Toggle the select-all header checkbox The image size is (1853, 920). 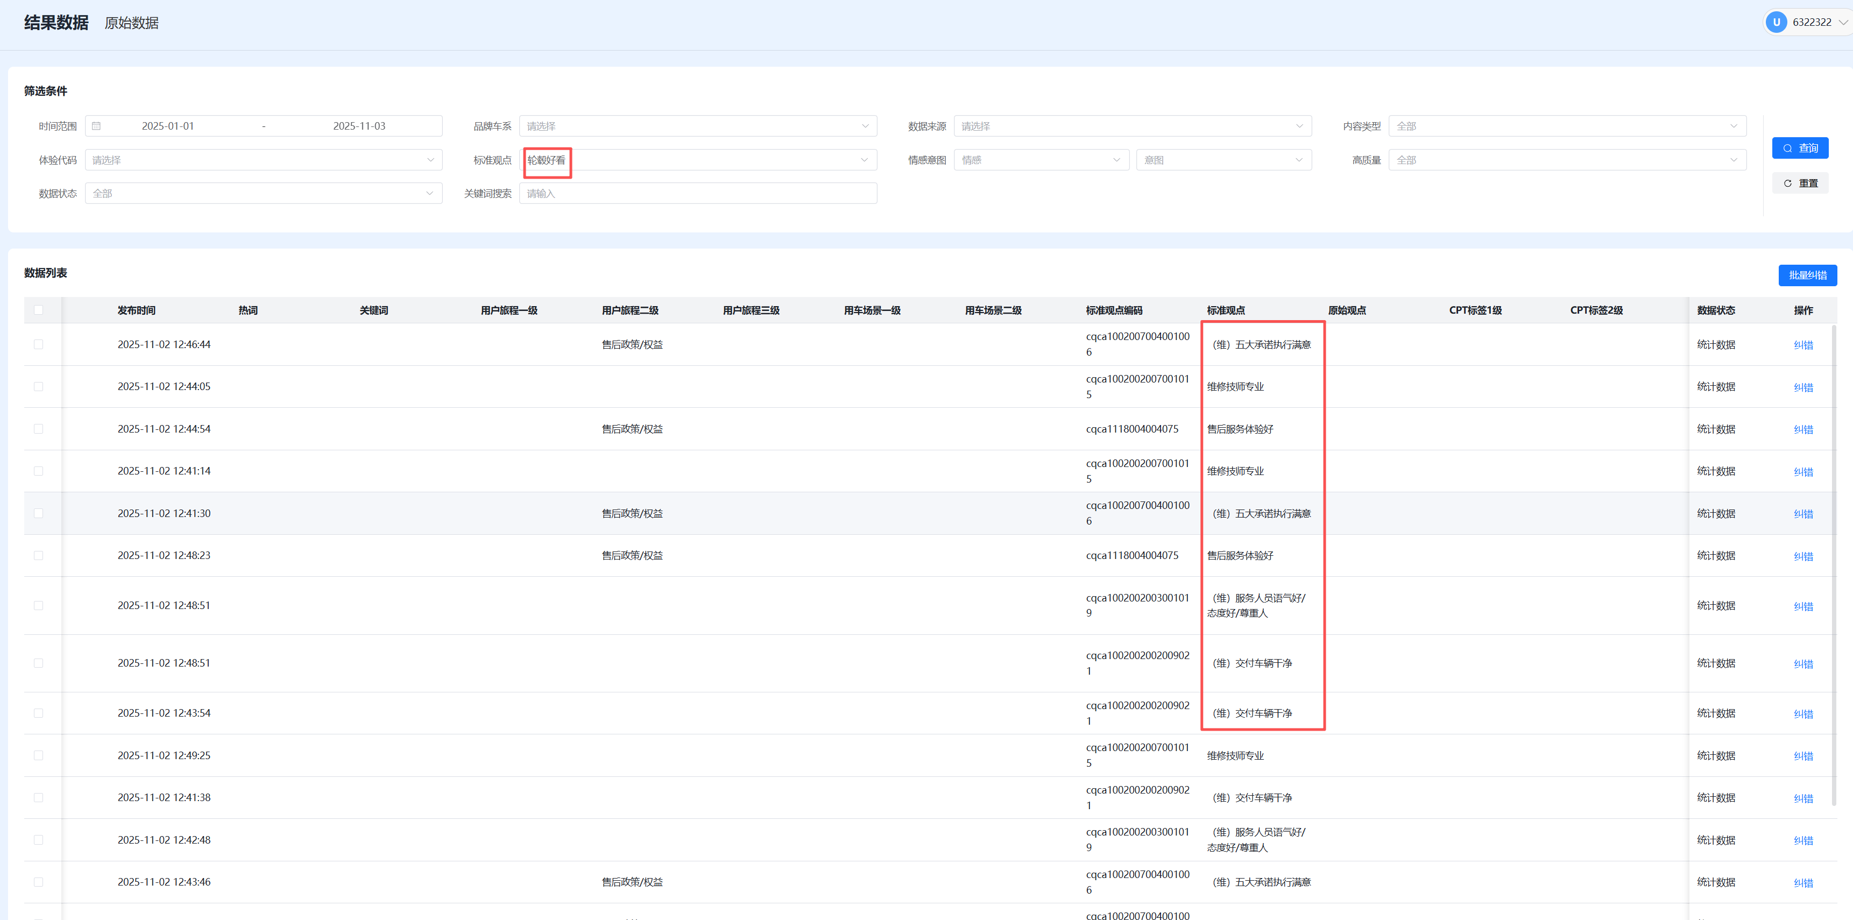[38, 310]
